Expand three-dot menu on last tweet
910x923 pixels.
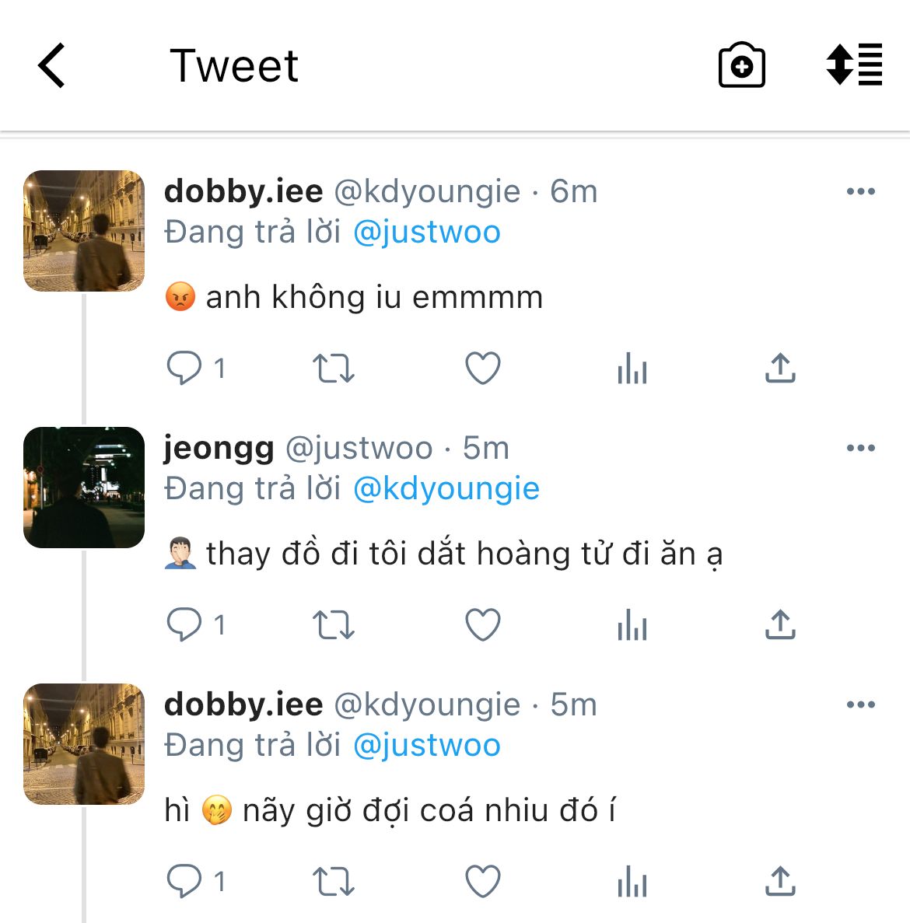coord(860,704)
